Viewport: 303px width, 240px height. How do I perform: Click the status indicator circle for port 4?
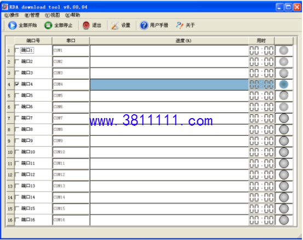284,84
